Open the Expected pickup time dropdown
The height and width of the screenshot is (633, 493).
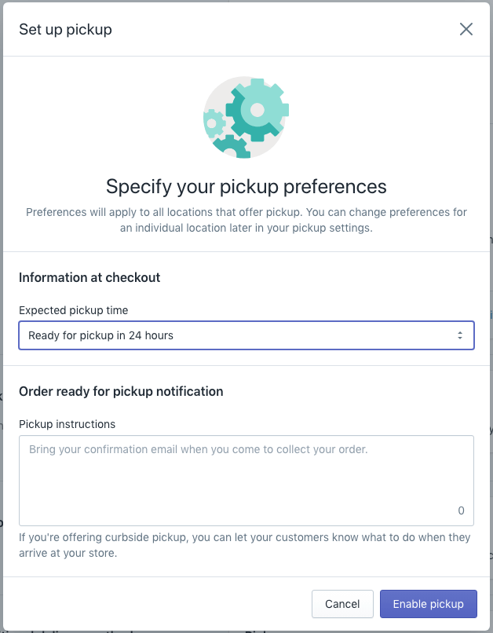click(246, 335)
